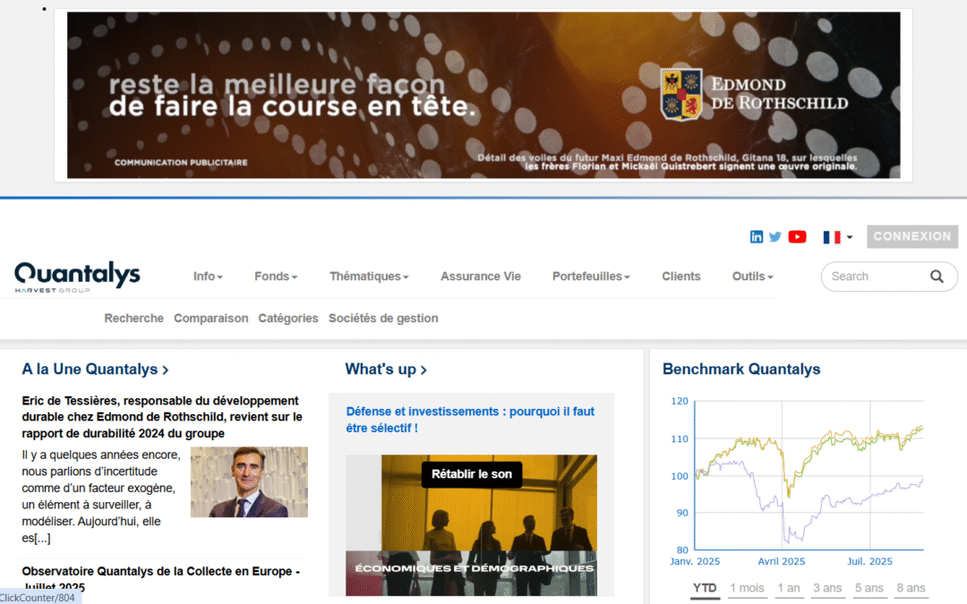Image resolution: width=967 pixels, height=604 pixels.
Task: Click 'Juil. 2025' chart axis label
Action: 869,561
